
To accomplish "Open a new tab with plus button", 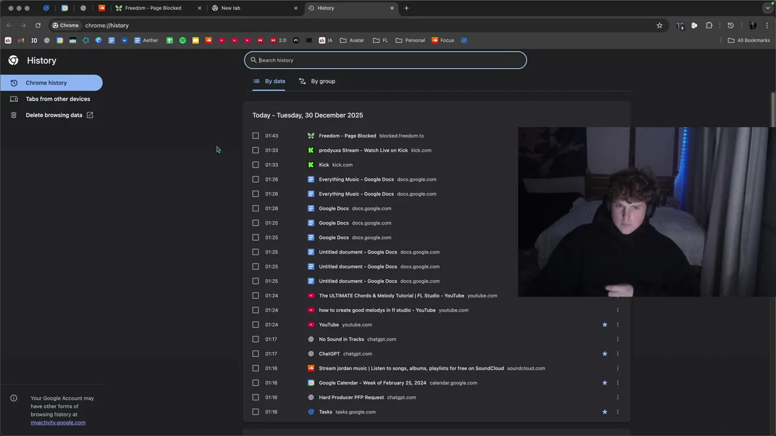I will click(x=406, y=8).
